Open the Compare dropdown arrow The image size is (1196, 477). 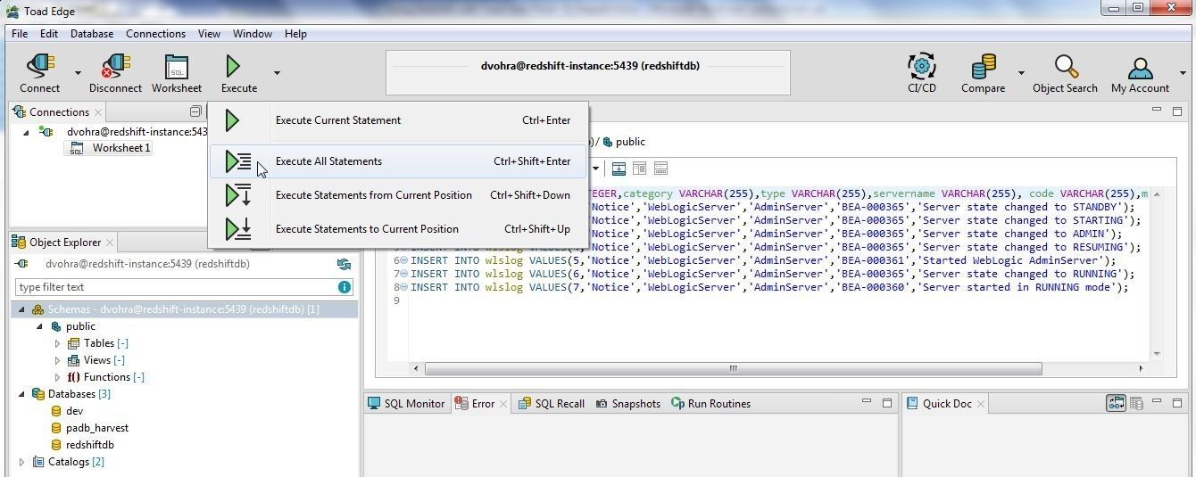coord(1021,73)
